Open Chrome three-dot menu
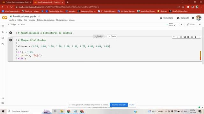204x114 pixels. click(201, 7)
